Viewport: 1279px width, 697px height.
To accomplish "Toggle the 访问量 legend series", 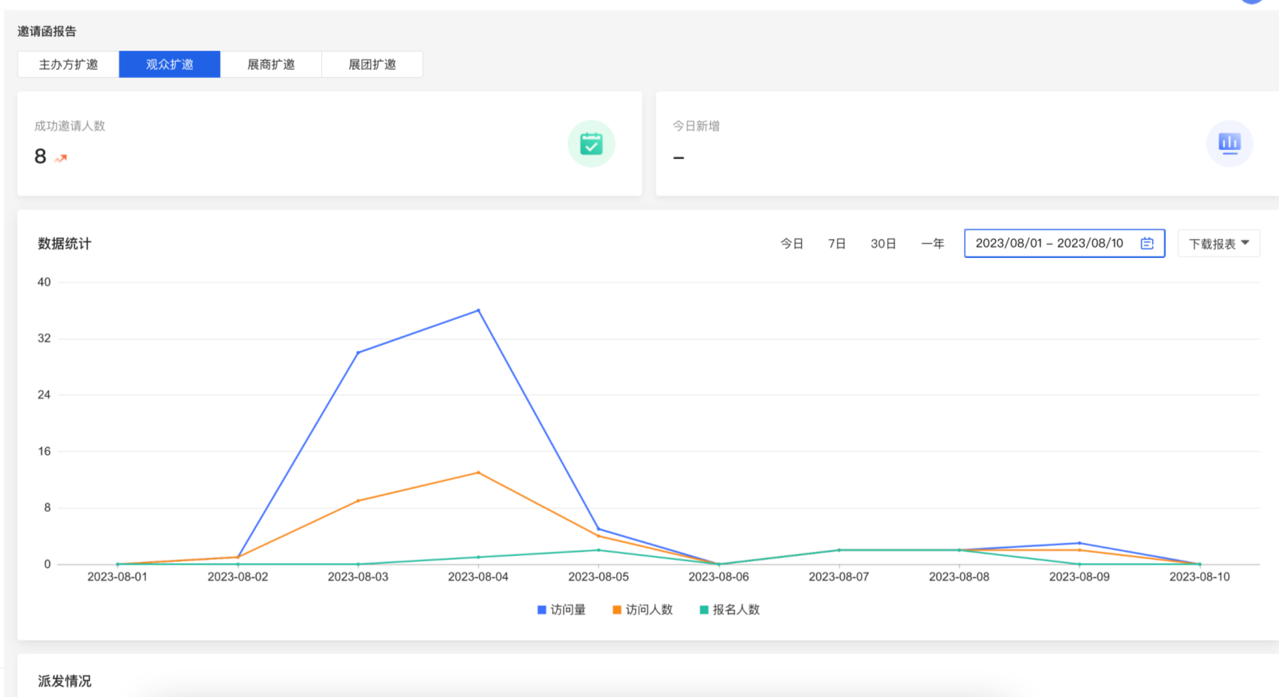I will 561,610.
